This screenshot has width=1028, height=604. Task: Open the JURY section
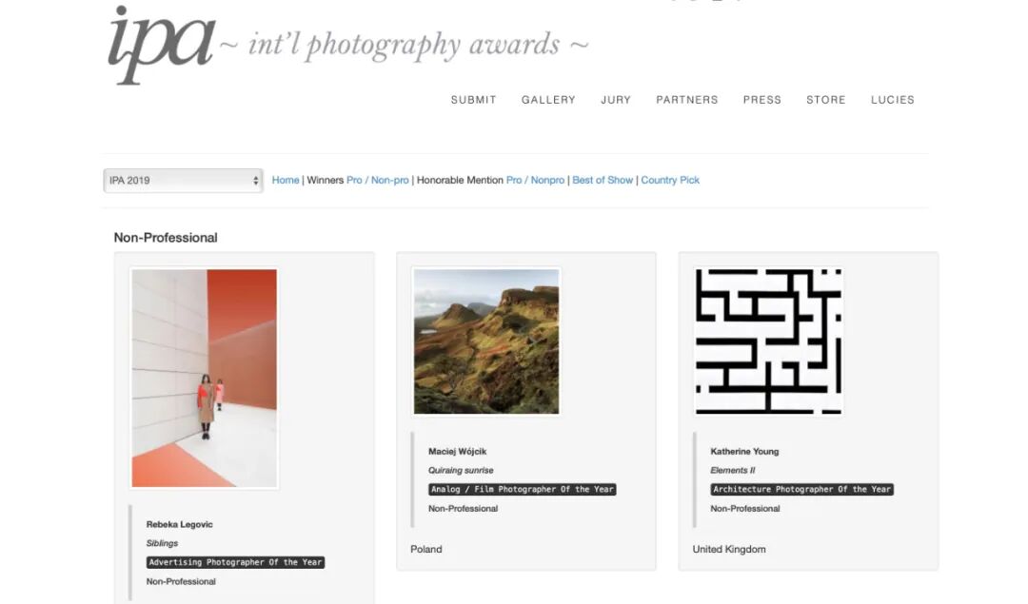tap(616, 100)
